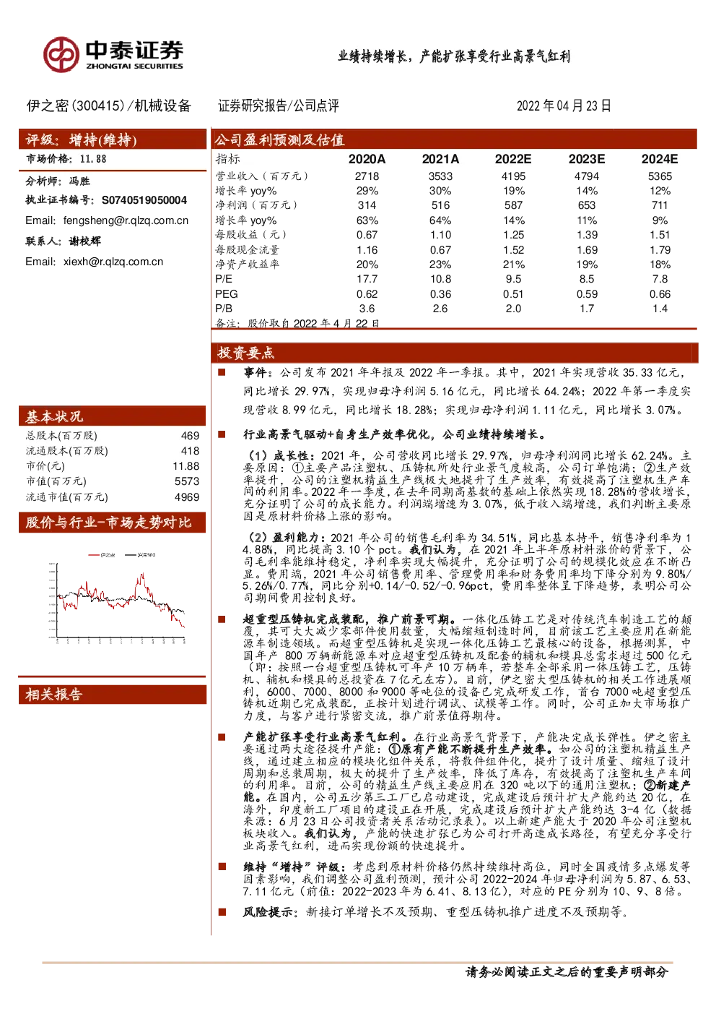Click 证券研究报告/公司点评 label
The height and width of the screenshot is (1014, 716).
279,106
